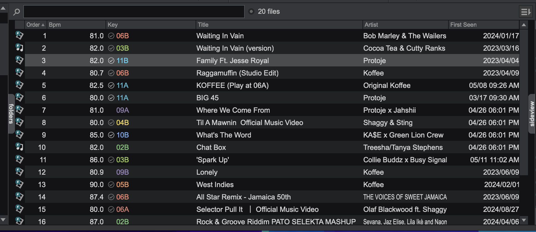Click the key check icon on 'Spark Up' row
Screen dimensions: 536x232
tap(111, 160)
